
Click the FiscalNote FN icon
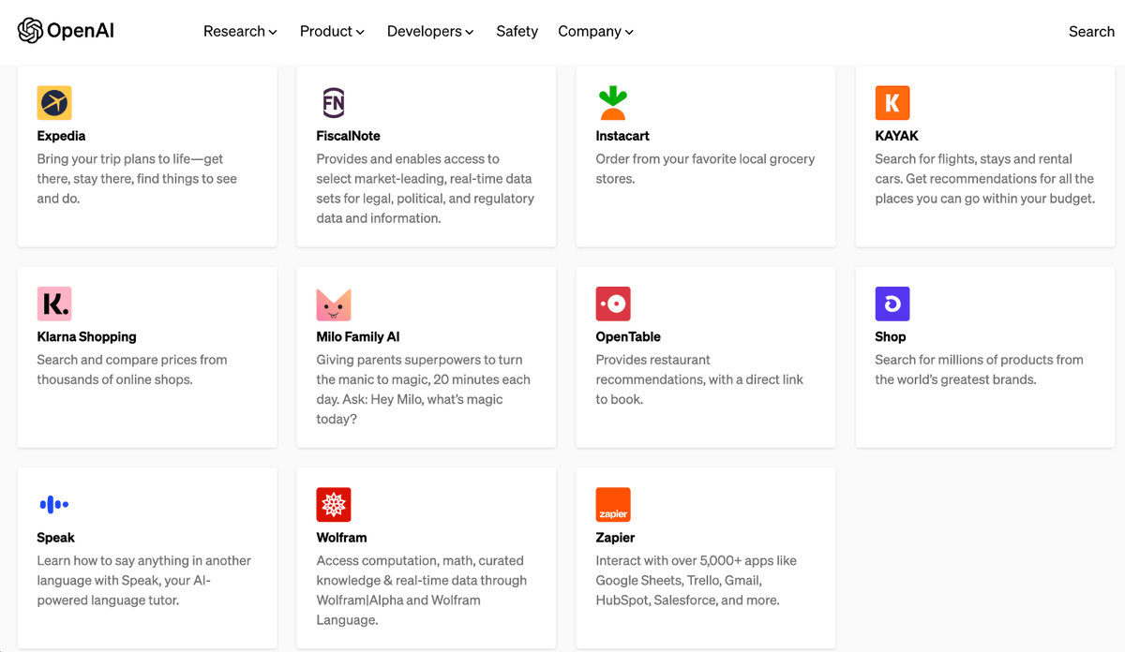click(334, 103)
